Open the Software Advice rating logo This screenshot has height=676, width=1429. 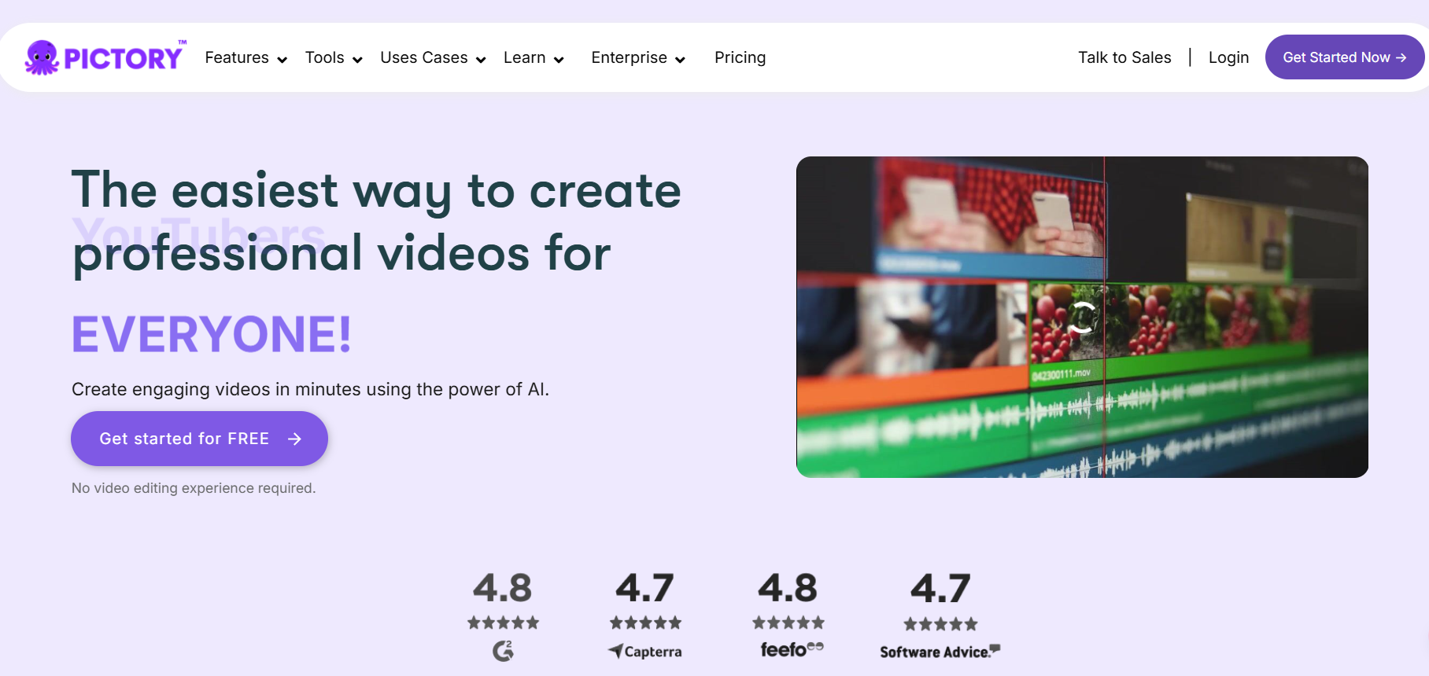point(940,652)
